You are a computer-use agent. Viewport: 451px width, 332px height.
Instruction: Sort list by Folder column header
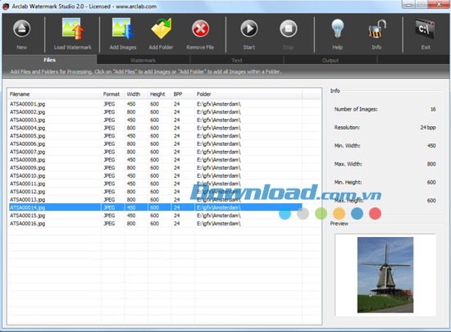[x=248, y=94]
